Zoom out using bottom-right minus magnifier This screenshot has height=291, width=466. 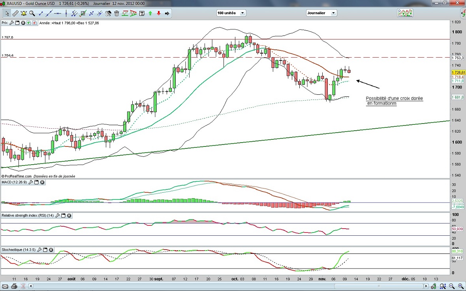[452, 286]
